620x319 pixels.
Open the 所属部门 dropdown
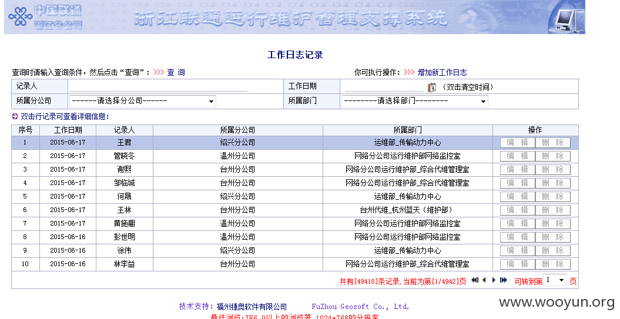point(414,101)
